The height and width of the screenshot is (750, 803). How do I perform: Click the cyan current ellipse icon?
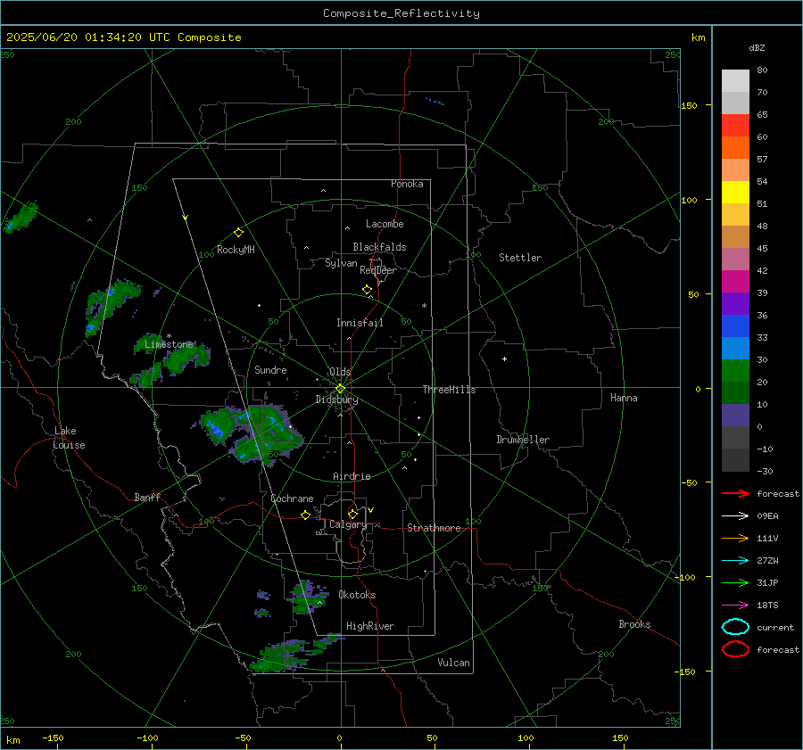[x=735, y=627]
